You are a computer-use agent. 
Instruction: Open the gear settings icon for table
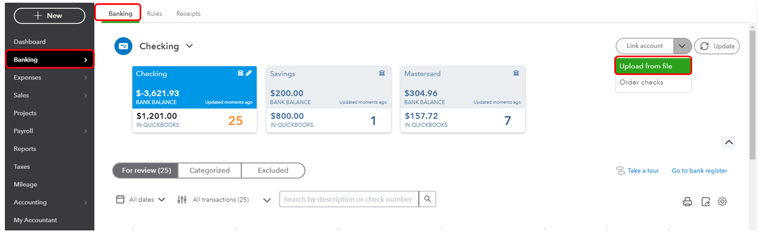(722, 201)
